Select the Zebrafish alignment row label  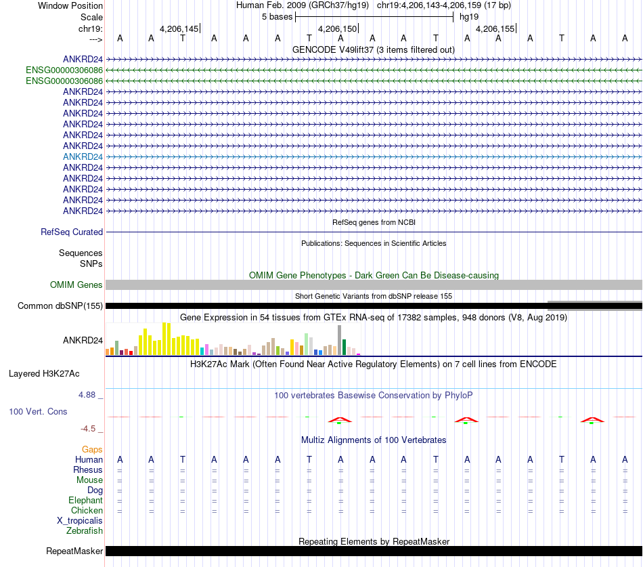tap(85, 530)
